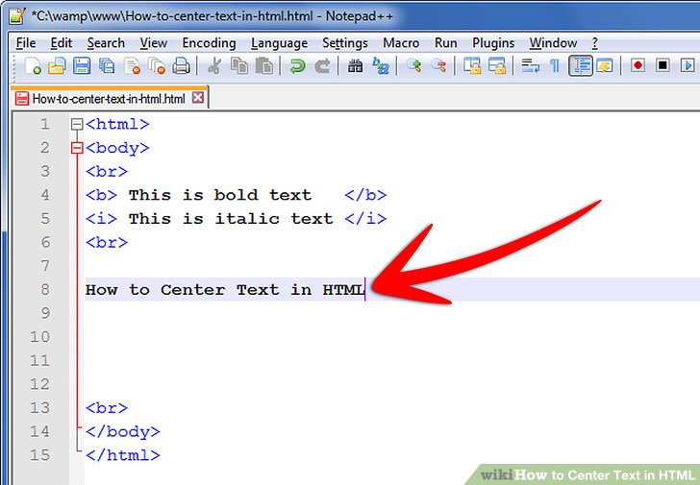Click Synchronize vertical scrolling icon
The width and height of the screenshot is (700, 485).
[472, 66]
